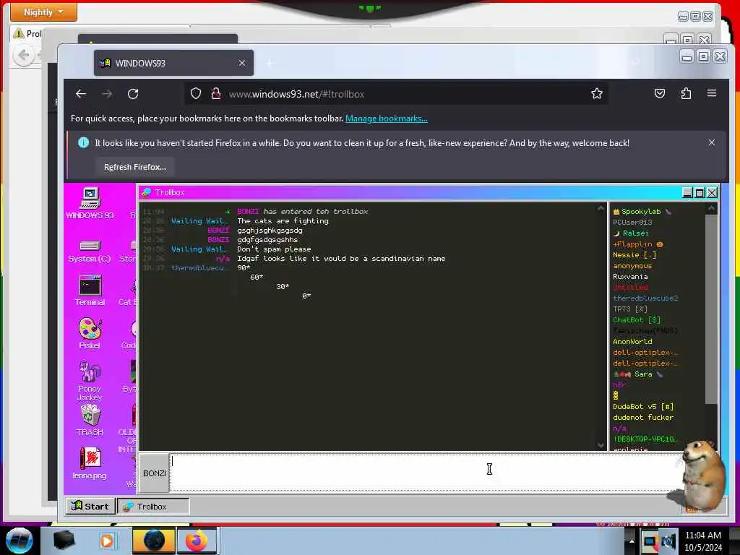Click the network monitor tray icon
Viewport: 740px width, 555px height.
click(650, 542)
